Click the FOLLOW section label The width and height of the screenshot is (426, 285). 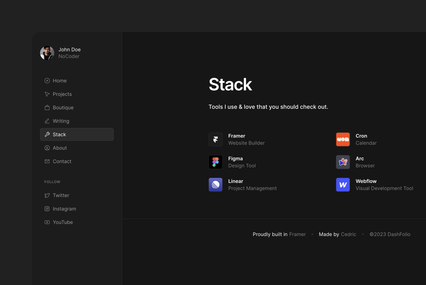(x=52, y=182)
